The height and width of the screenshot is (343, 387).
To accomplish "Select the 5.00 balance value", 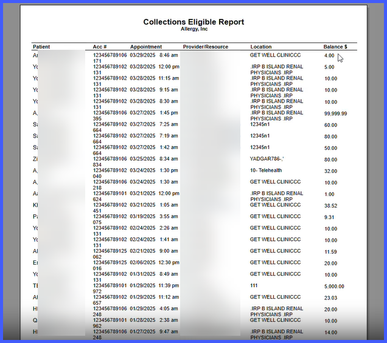I will click(x=329, y=67).
